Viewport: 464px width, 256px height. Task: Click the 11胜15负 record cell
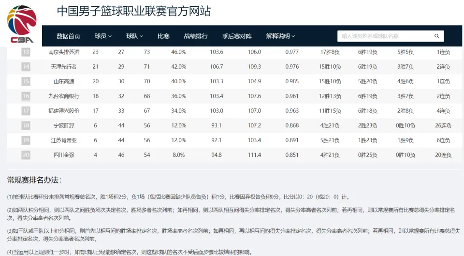click(x=330, y=111)
